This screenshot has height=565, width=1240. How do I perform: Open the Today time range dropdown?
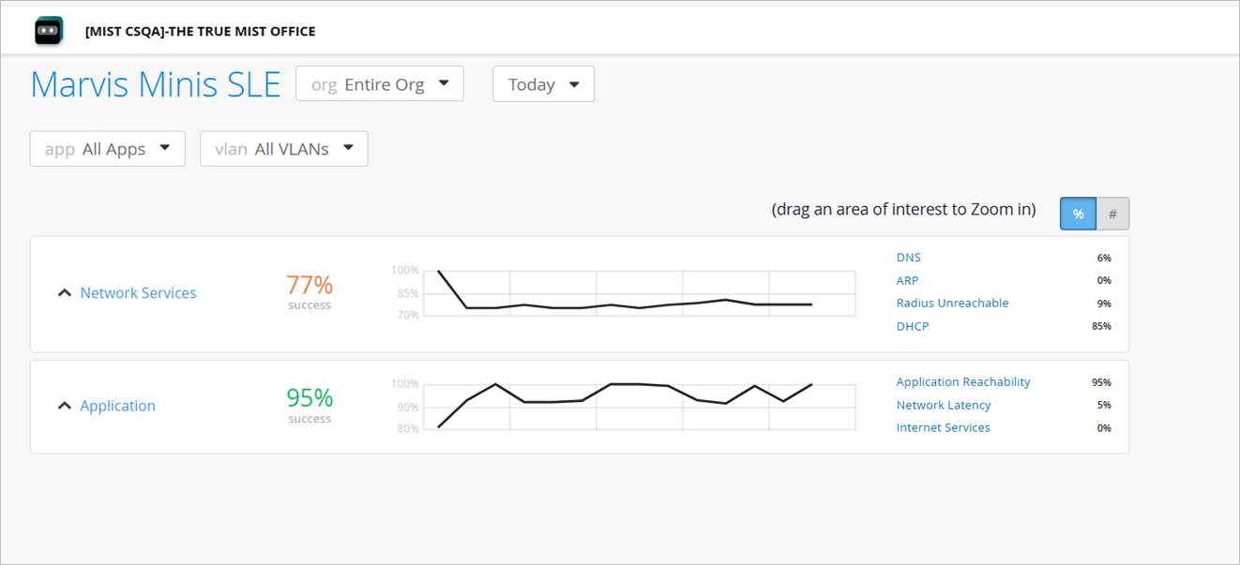tap(543, 84)
